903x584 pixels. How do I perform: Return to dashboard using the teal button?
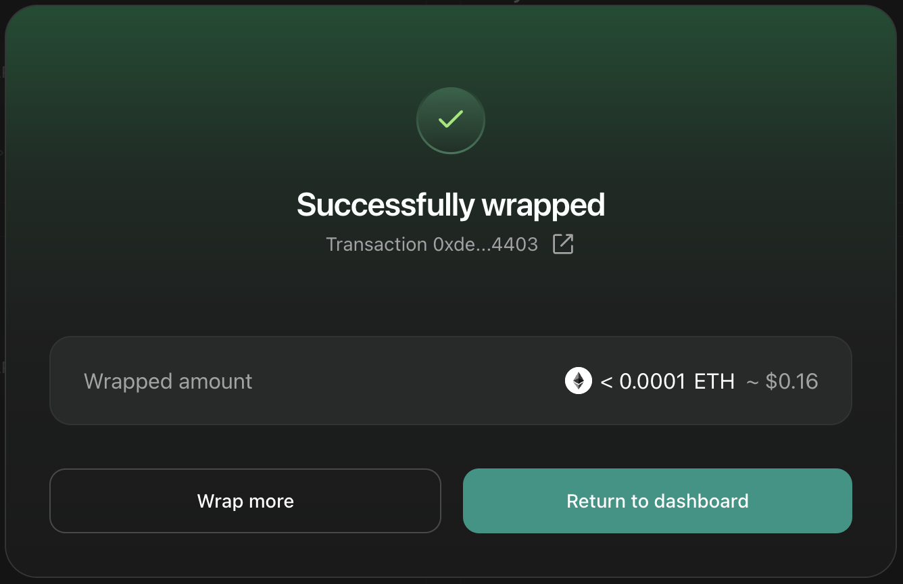click(x=657, y=501)
